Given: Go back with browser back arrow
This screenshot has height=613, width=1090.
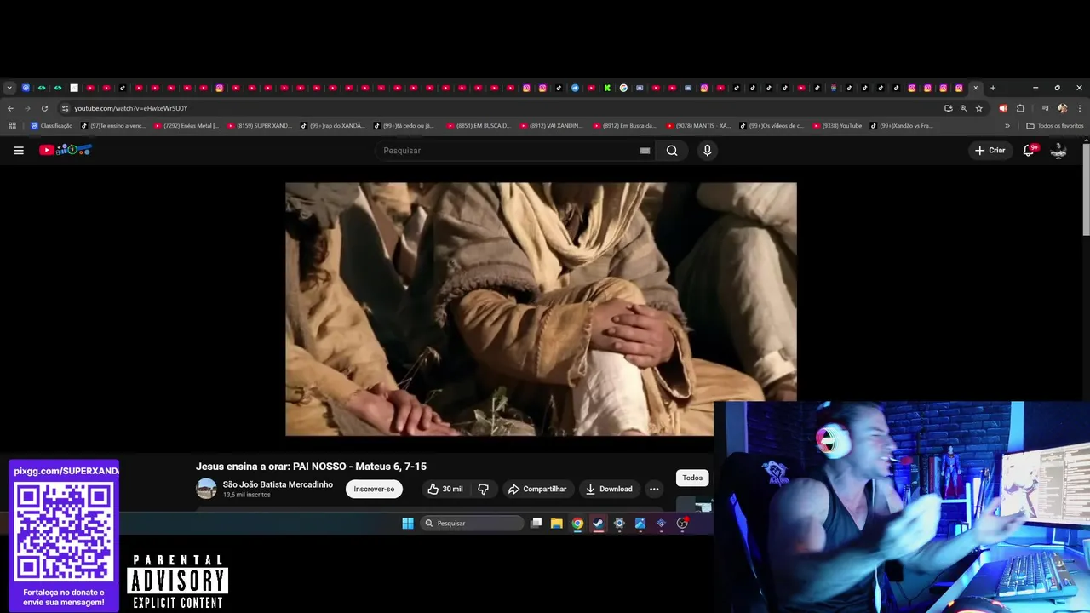Looking at the screenshot, I should pos(10,108).
